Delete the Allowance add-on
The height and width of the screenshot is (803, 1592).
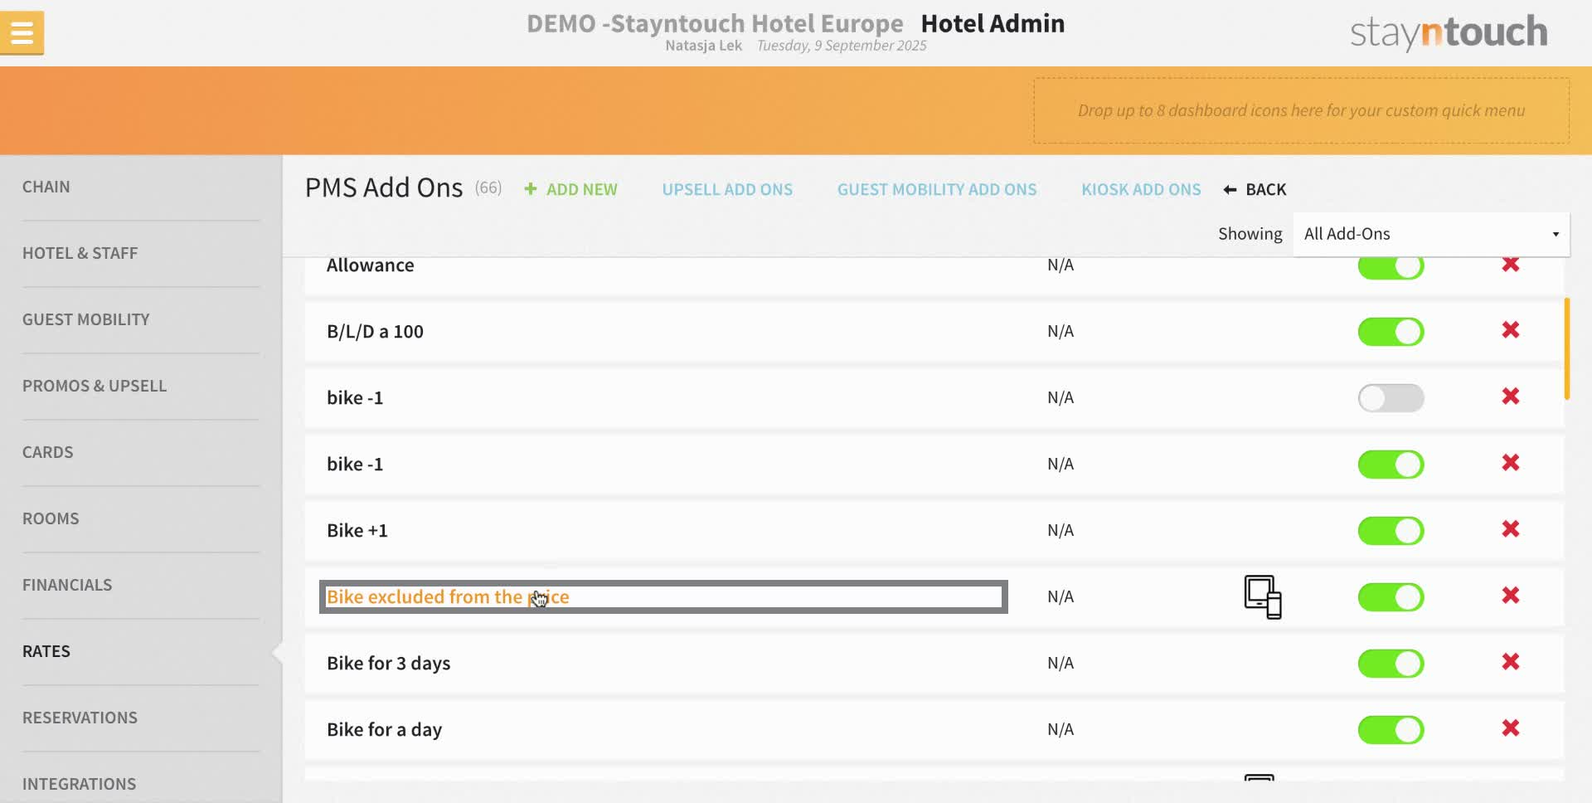coord(1511,265)
